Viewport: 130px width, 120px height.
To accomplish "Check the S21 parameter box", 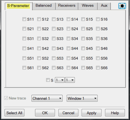I will coord(24,29).
